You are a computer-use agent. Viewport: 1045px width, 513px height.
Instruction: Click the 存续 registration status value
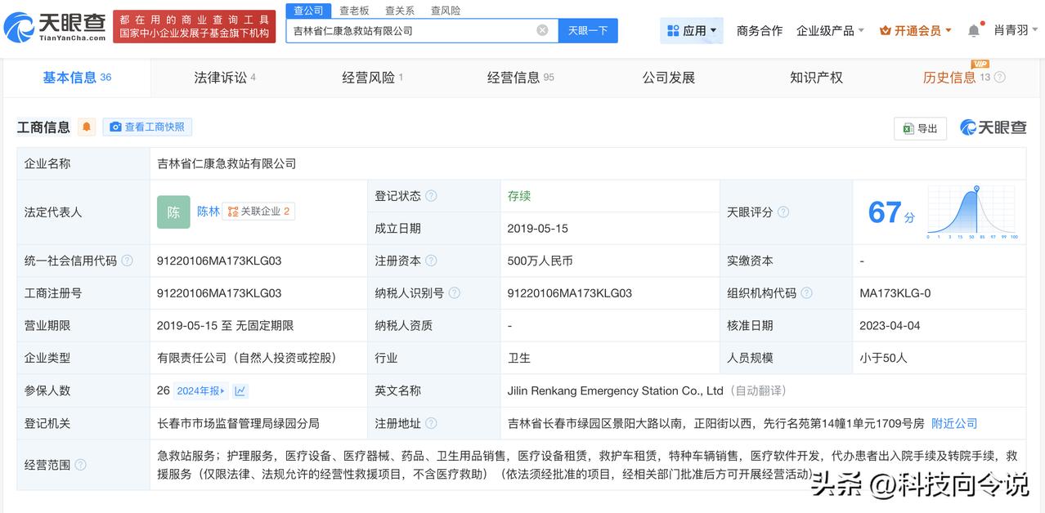[x=519, y=196]
